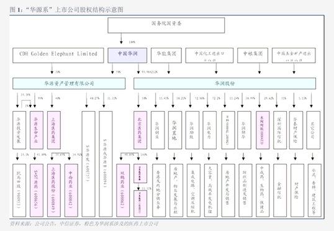Click the 中国五金矿产进出口 box
334x231 pixels.
(294, 55)
